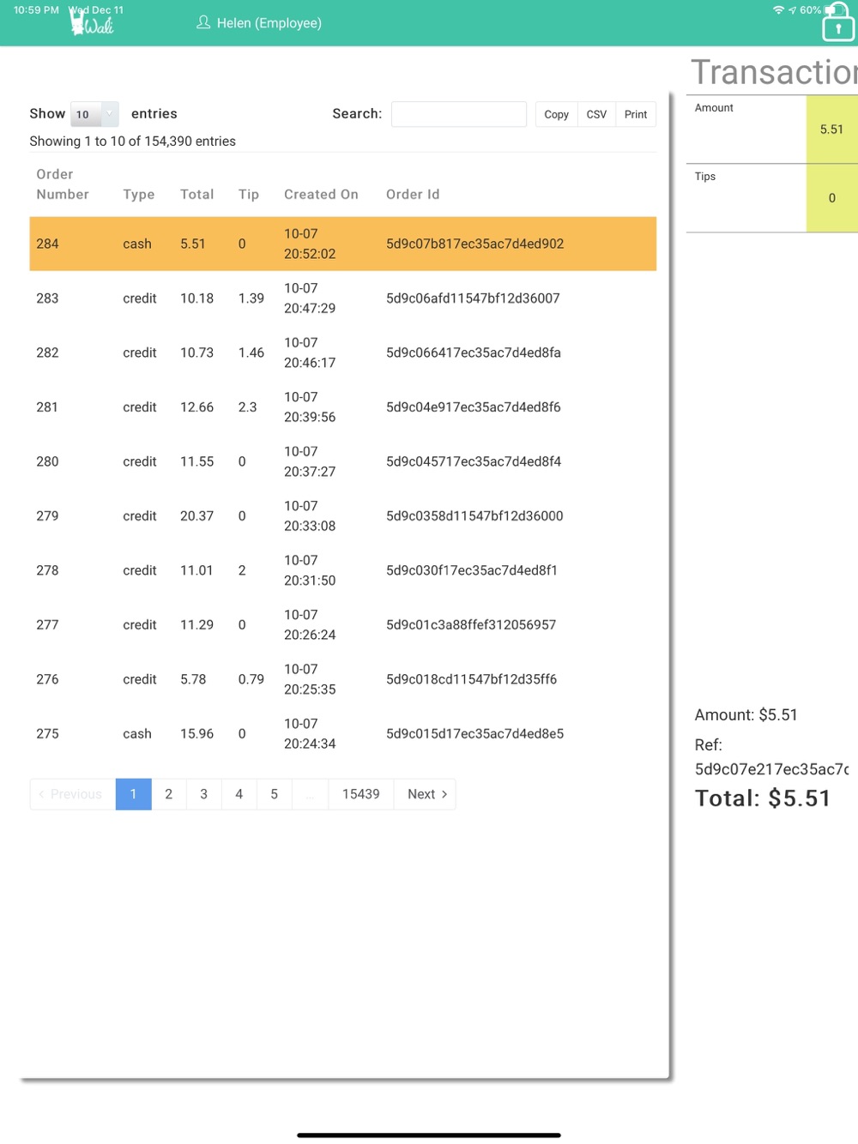Click the total 20.37 cell
This screenshot has width=858, height=1144.
pos(197,516)
